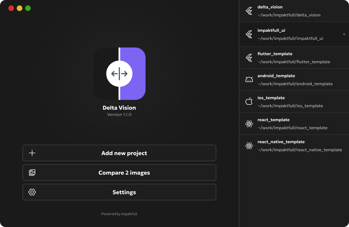This screenshot has height=227, width=349.
Task: Open the Settings button
Action: click(x=119, y=192)
